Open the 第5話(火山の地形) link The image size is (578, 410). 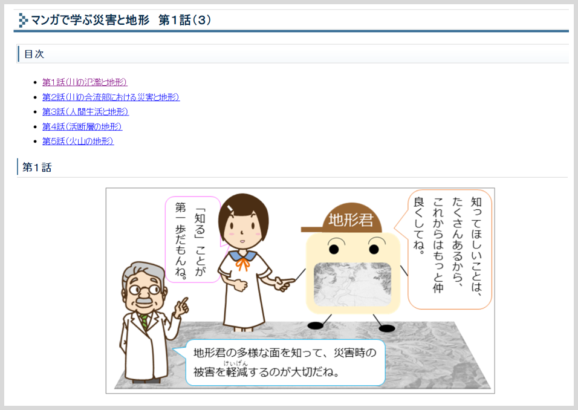78,142
